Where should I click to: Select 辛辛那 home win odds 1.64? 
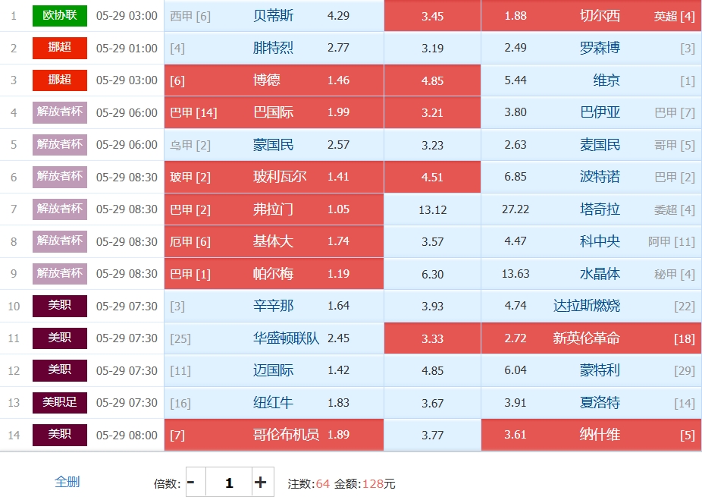tap(274, 306)
